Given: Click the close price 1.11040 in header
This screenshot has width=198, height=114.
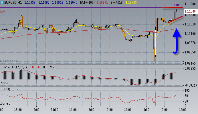Looking at the screenshot, I should point(72,3).
